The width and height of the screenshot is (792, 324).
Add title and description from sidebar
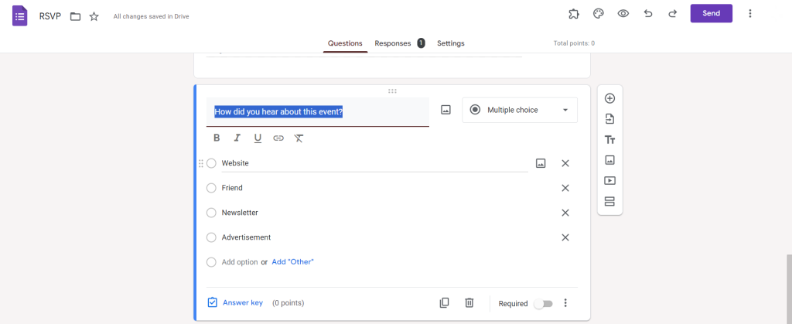[x=609, y=140]
